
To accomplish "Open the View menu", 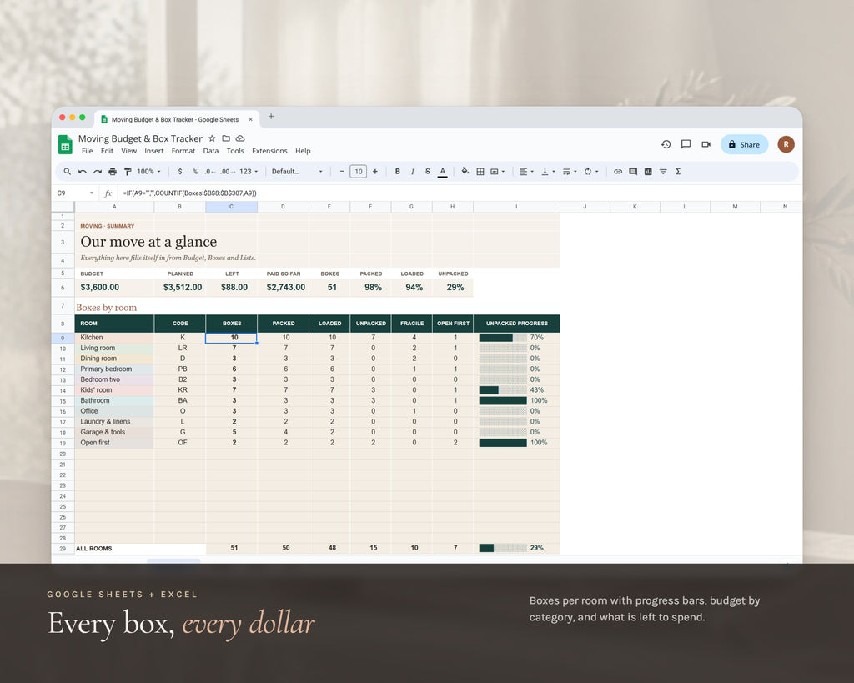I will click(x=128, y=151).
